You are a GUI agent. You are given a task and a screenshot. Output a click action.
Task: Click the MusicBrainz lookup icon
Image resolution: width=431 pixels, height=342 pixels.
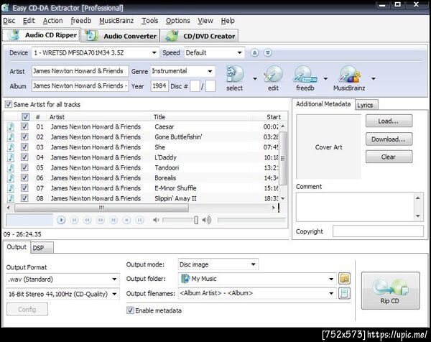pyautogui.click(x=349, y=74)
